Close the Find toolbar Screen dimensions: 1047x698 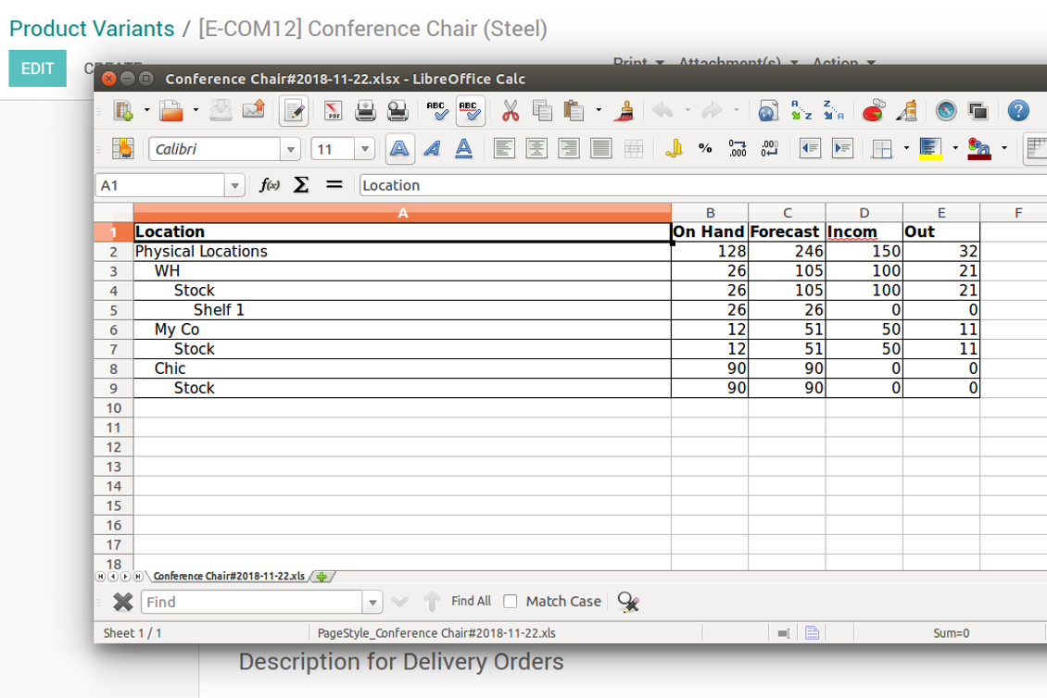(x=123, y=602)
